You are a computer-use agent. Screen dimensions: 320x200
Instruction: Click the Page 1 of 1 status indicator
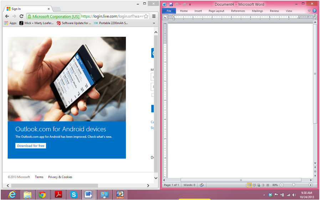[x=171, y=185]
